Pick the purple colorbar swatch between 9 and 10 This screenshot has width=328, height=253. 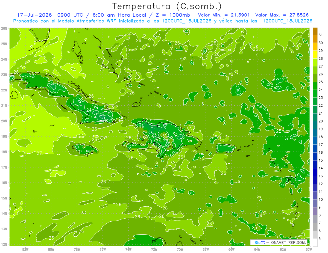(315, 203)
